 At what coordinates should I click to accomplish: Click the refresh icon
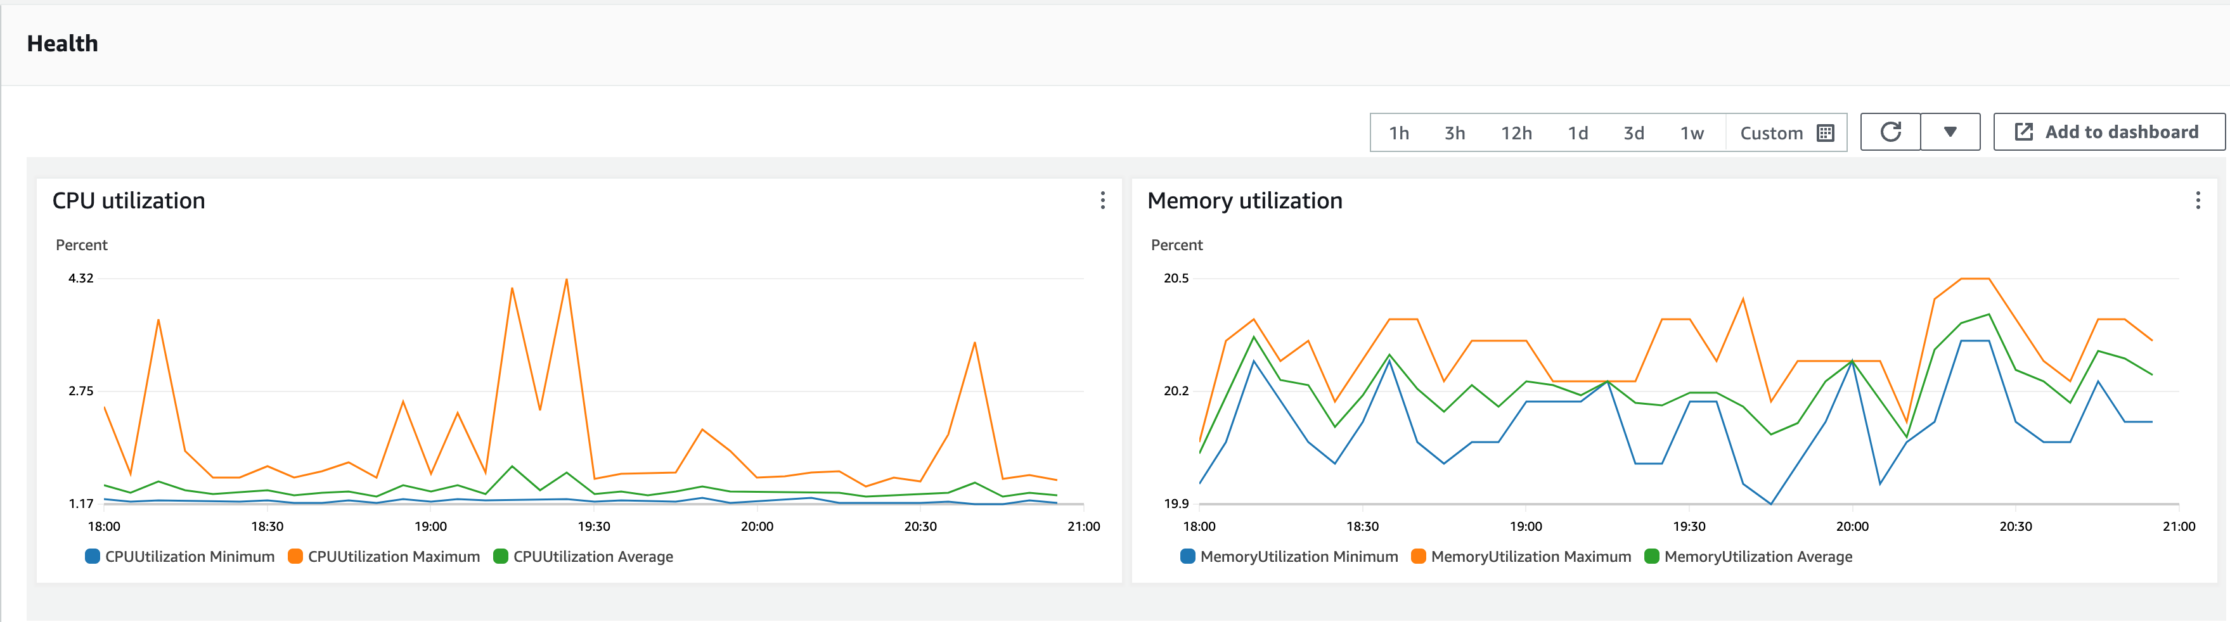pos(1891,132)
